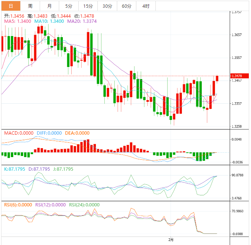Switch to the 60分 timeframe tab

pyautogui.click(x=126, y=6)
